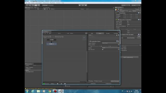Click the Move Vector X field

(x=95, y=46)
